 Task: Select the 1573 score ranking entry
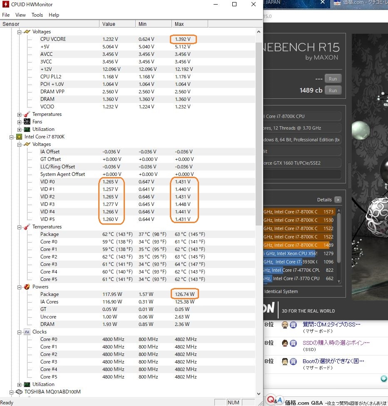299,212
